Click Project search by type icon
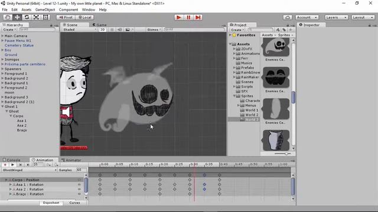 pos(278,30)
